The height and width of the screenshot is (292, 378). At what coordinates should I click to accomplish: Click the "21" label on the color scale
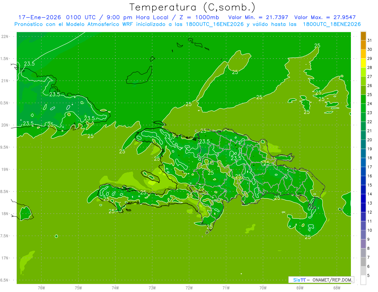[x=370, y=131]
